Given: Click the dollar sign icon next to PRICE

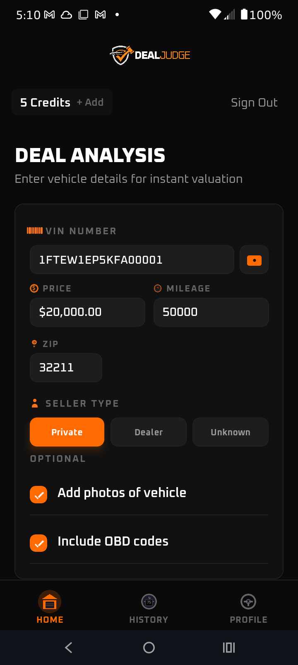Looking at the screenshot, I should 34,288.
